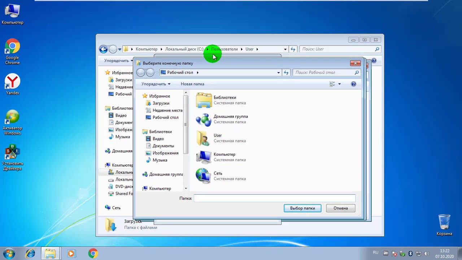
Task: Click the RU language indicator in tray
Action: [x=376, y=253]
